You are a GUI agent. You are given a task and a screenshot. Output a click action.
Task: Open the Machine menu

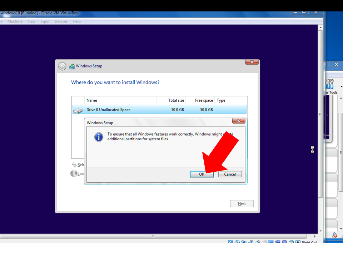pyautogui.click(x=15, y=21)
